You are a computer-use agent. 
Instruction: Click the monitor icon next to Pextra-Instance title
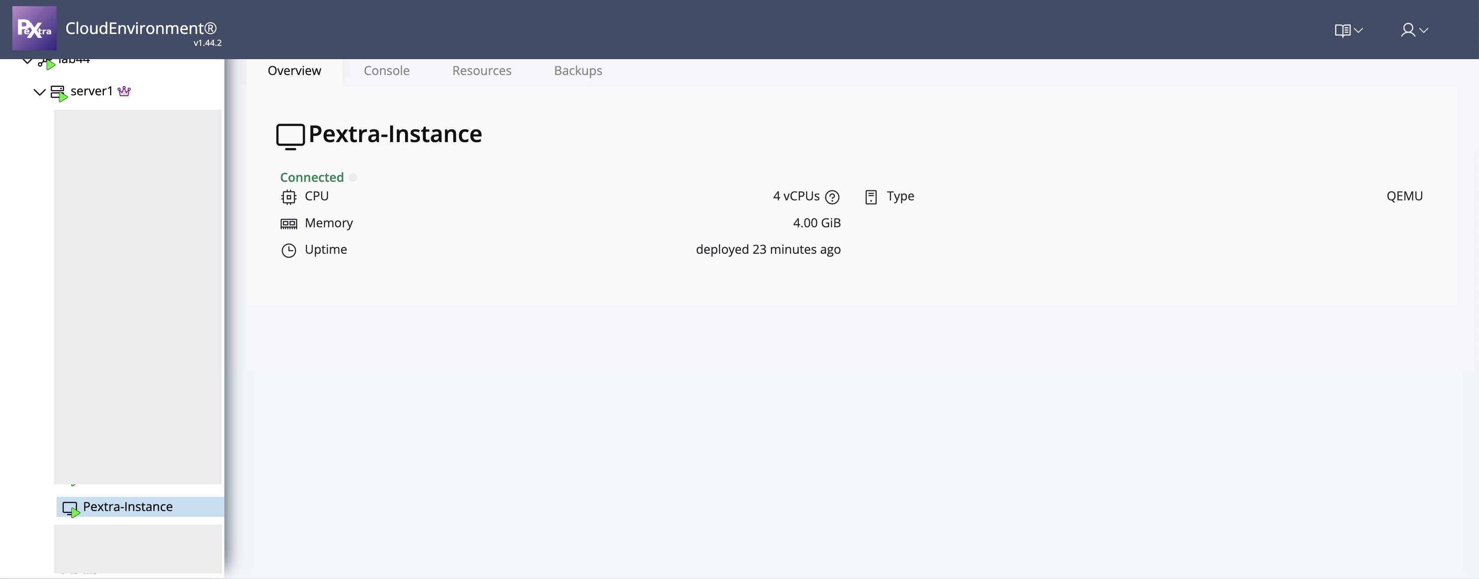click(x=291, y=135)
